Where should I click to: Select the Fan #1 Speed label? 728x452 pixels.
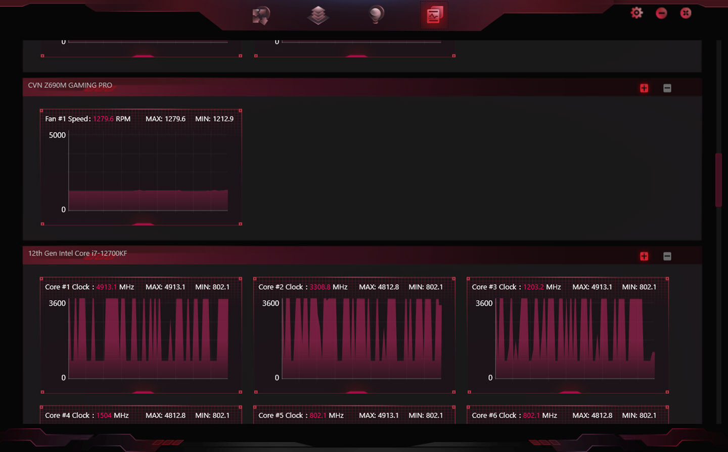point(68,119)
